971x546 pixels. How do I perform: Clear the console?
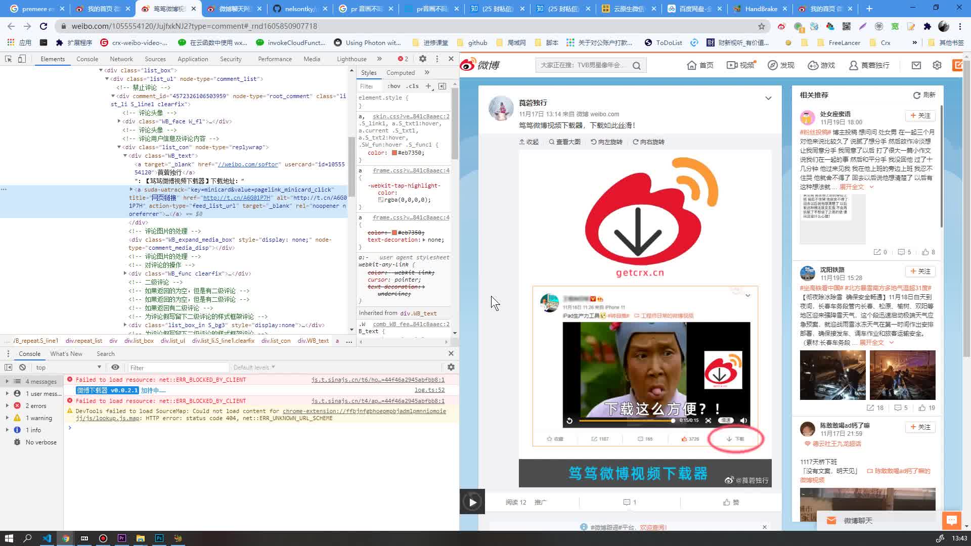[22, 368]
